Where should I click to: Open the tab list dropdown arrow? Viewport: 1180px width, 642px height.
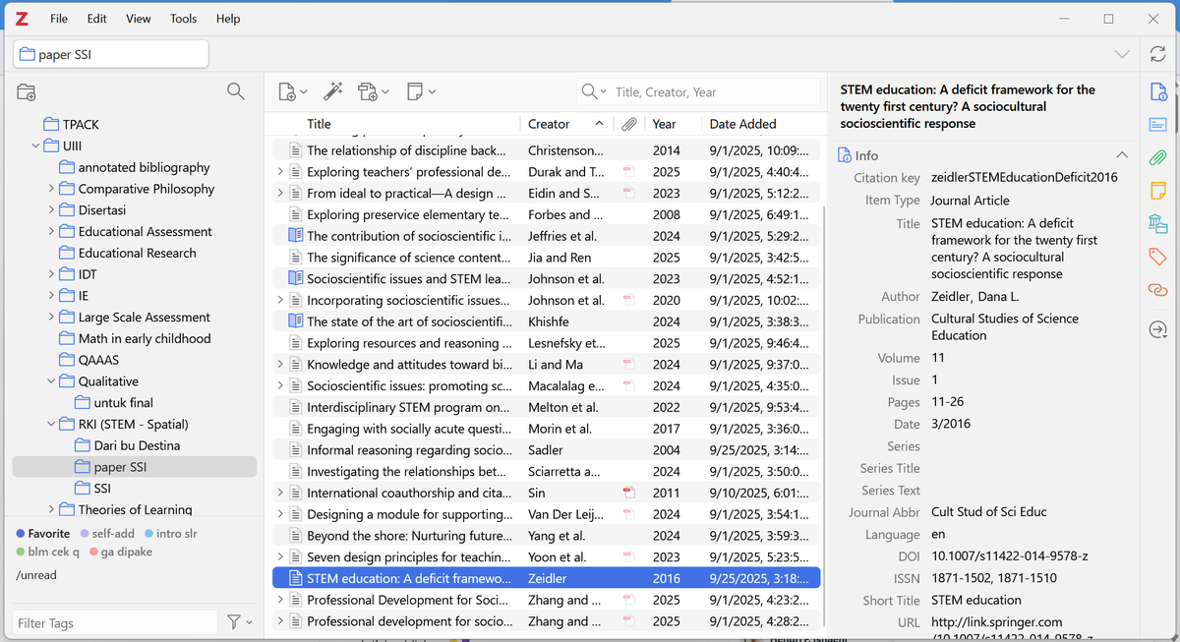pyautogui.click(x=1122, y=54)
